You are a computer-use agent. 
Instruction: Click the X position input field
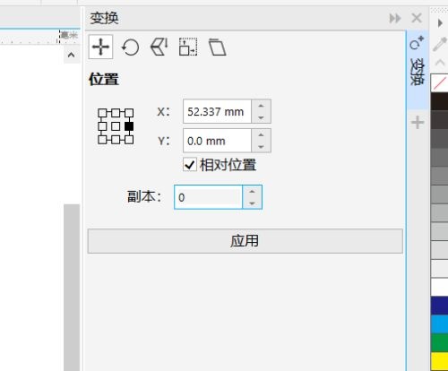217,111
